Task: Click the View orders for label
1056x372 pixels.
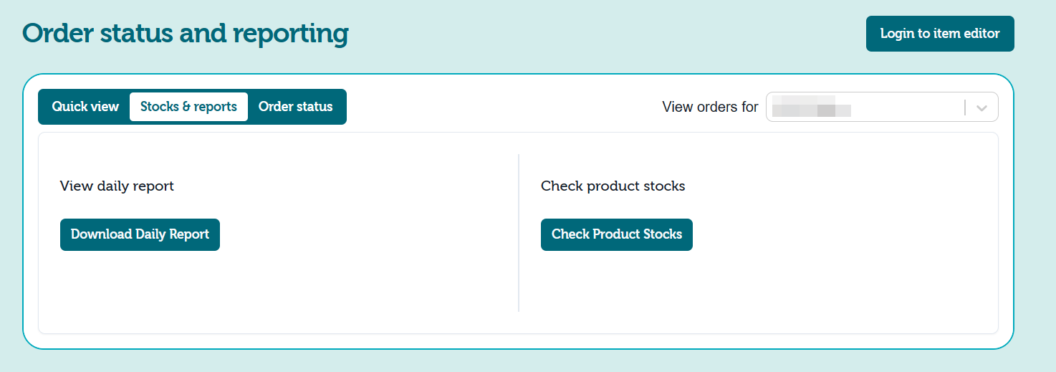Action: tap(710, 107)
